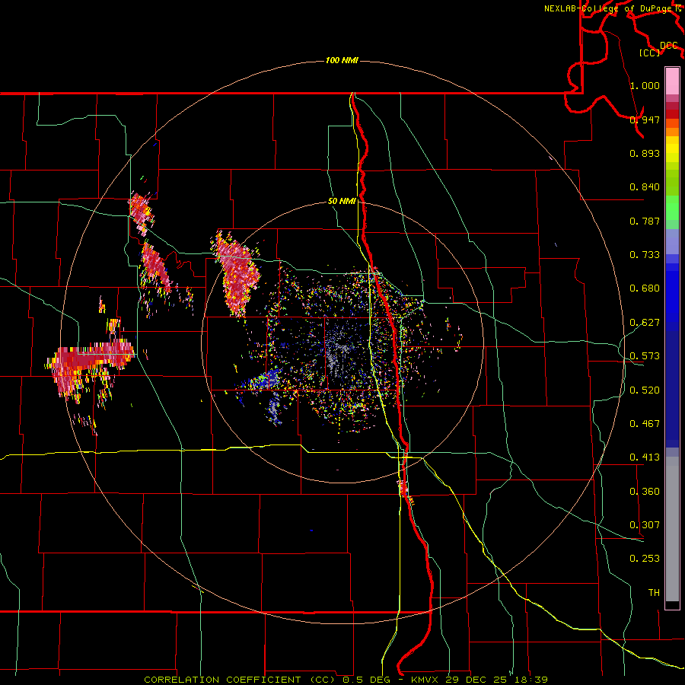The image size is (685, 685).
Task: Click the "100 NMI" range ring label
Action: click(342, 60)
